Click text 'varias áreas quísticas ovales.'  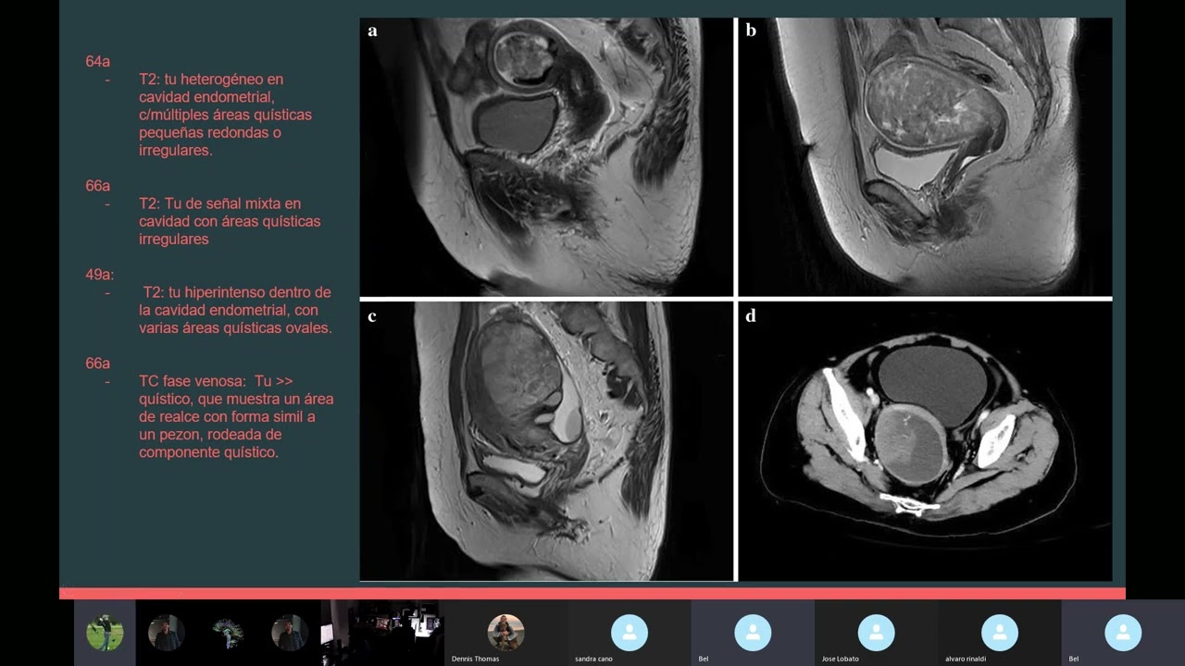235,327
